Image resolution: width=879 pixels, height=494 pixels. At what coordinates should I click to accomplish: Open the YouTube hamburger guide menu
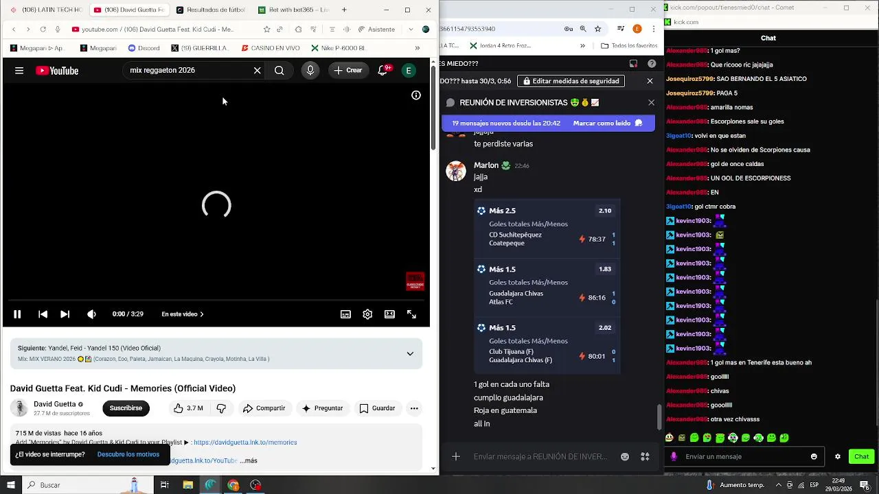point(19,71)
